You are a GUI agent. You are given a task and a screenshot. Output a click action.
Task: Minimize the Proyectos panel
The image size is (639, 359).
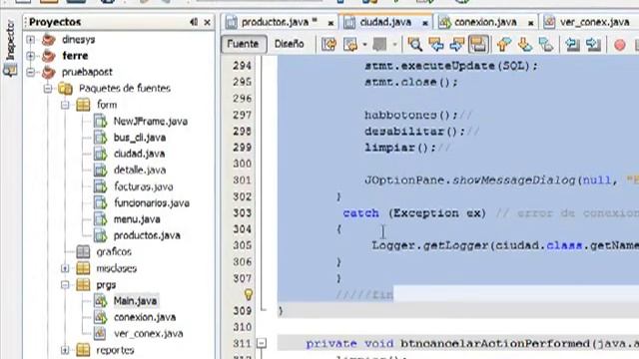pyautogui.click(x=194, y=22)
